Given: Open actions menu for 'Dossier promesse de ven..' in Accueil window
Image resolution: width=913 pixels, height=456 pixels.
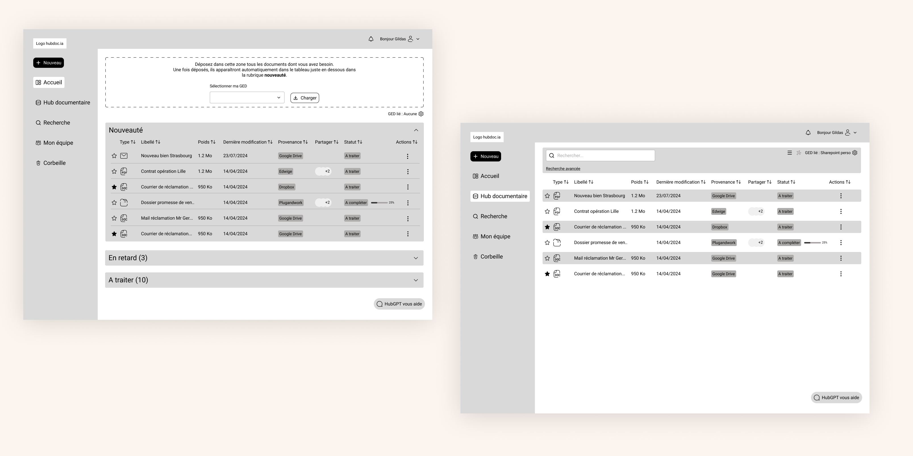Looking at the screenshot, I should coord(408,203).
